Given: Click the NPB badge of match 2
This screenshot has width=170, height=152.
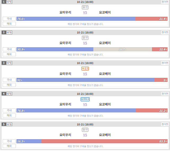Looking at the screenshot, I should [9, 32].
